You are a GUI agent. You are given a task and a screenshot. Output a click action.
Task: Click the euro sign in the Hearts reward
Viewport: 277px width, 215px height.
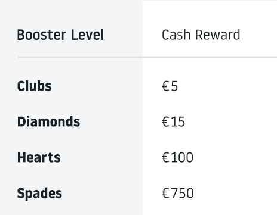pos(166,158)
